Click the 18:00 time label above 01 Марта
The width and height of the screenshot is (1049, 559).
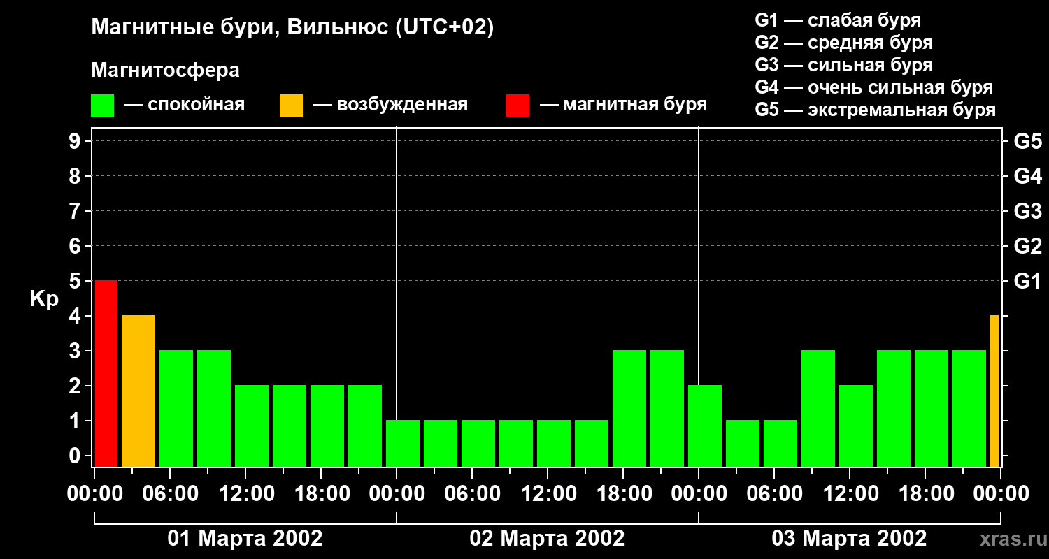[321, 494]
